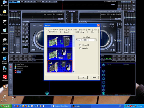This screenshot has height=108, width=144.
Task: Set left deck loop to 8 beats
Action: point(27,32)
